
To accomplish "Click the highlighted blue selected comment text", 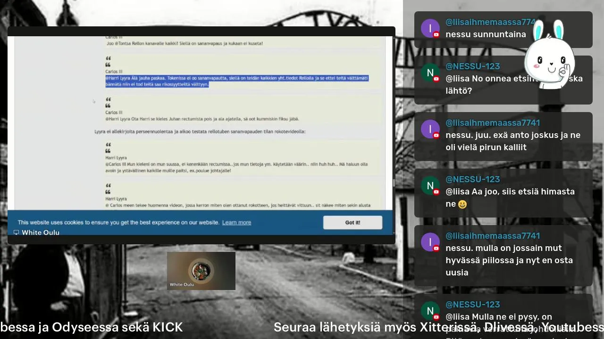I will point(237,81).
